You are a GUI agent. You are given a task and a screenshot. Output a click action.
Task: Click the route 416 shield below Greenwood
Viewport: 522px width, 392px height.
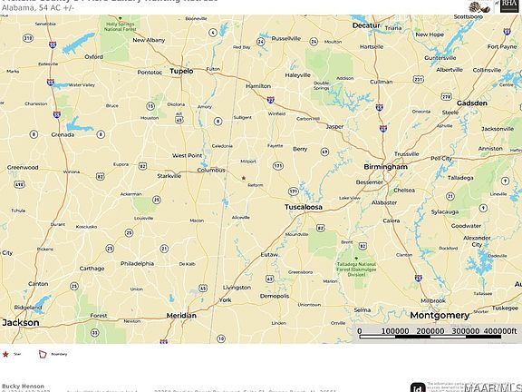pos(19,184)
